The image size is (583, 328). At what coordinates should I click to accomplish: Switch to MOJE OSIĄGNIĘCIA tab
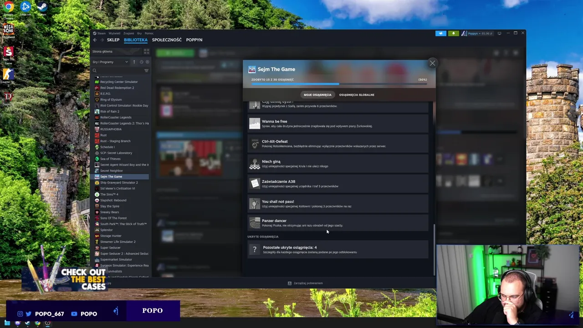[317, 95]
